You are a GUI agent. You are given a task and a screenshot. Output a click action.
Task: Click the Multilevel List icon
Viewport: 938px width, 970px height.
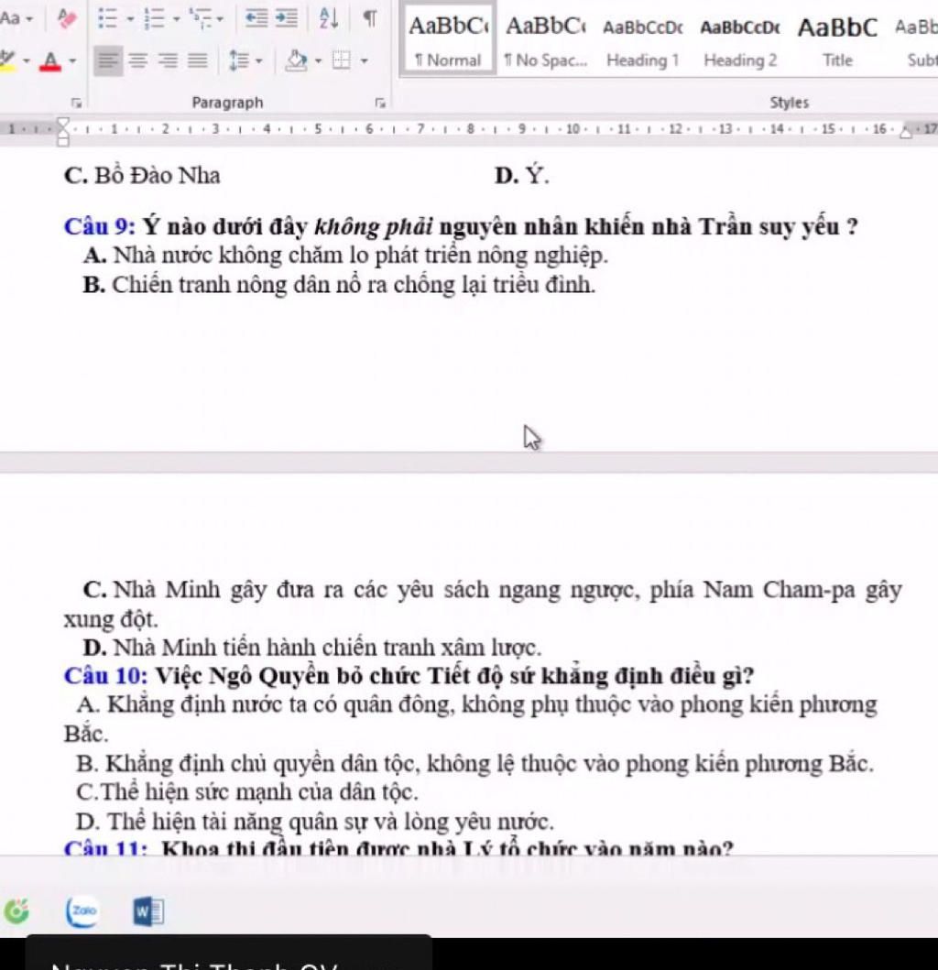point(199,18)
